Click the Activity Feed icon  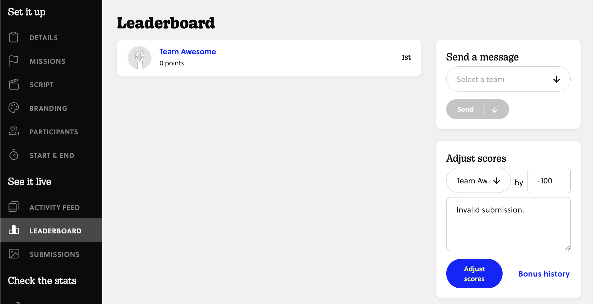[x=13, y=207]
